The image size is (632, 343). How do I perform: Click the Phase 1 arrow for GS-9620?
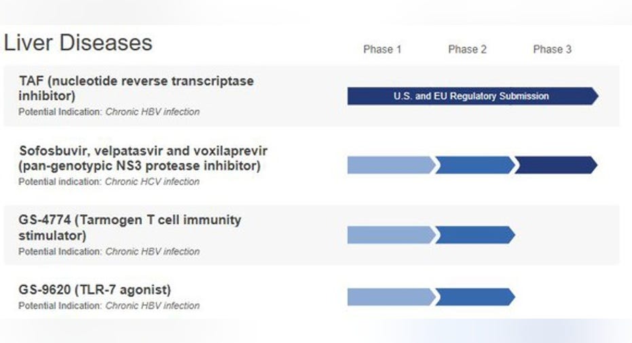pyautogui.click(x=392, y=297)
